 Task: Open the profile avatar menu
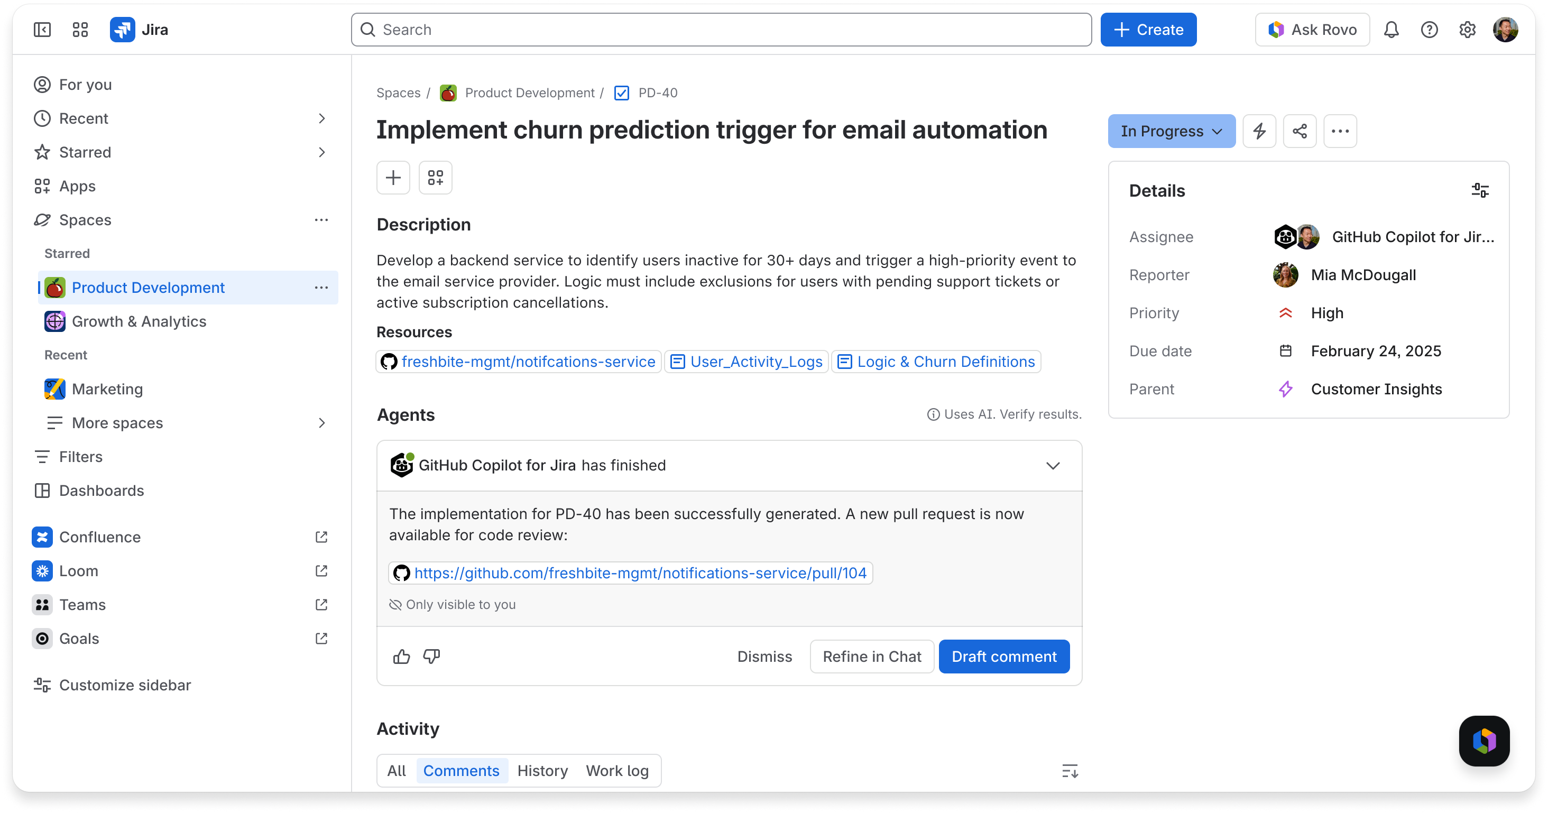coord(1505,30)
